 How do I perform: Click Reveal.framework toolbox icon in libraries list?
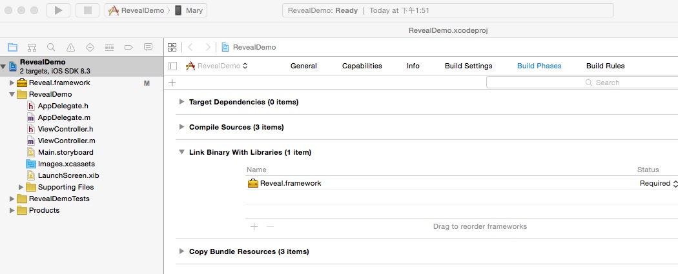pyautogui.click(x=253, y=183)
